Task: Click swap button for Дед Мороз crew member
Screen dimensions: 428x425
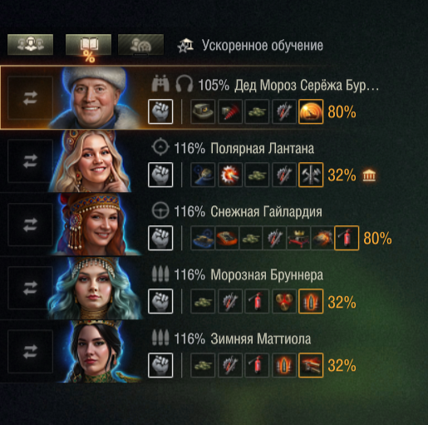Action: tap(30, 98)
